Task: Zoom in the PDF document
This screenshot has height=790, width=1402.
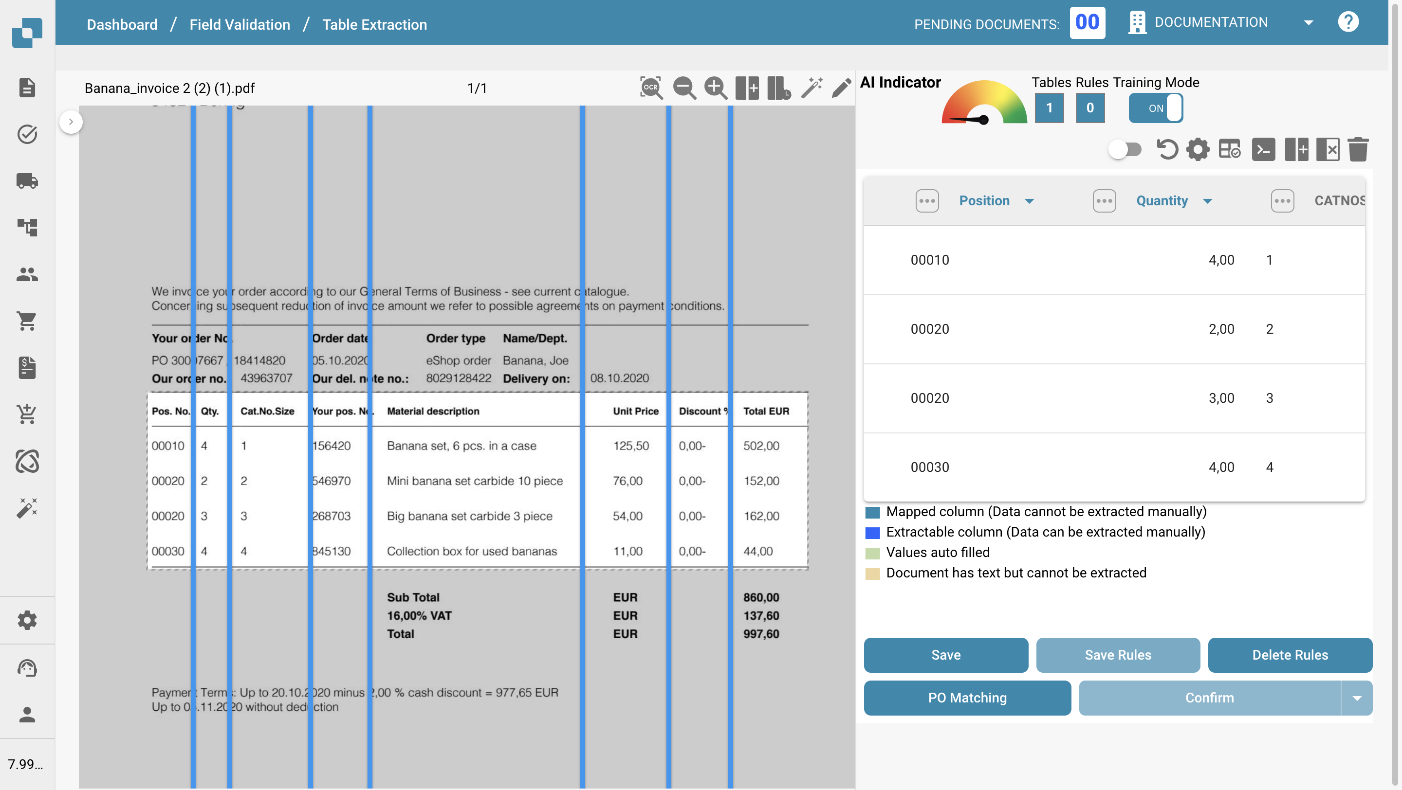Action: 715,88
